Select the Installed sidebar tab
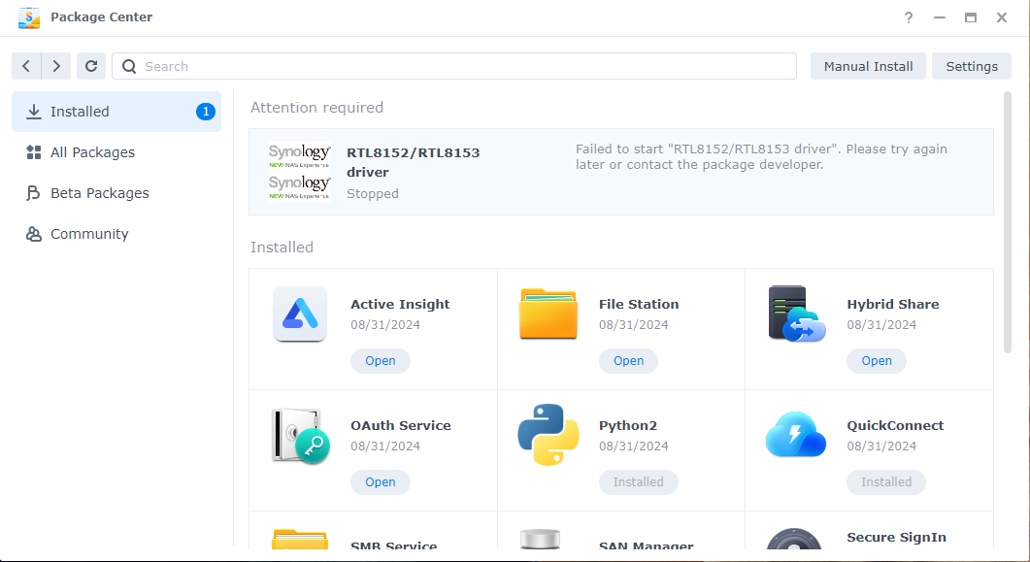The height and width of the screenshot is (562, 1030). tap(116, 112)
